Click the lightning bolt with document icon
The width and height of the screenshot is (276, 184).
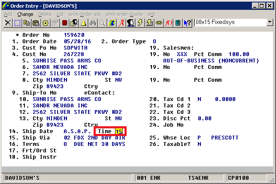(x=149, y=23)
